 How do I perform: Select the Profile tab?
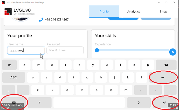[x=104, y=11]
